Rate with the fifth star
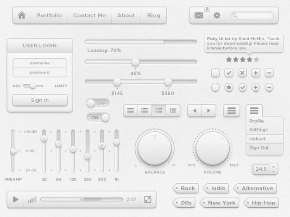 (256, 60)
